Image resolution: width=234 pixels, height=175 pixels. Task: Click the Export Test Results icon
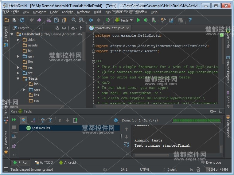[75, 120]
